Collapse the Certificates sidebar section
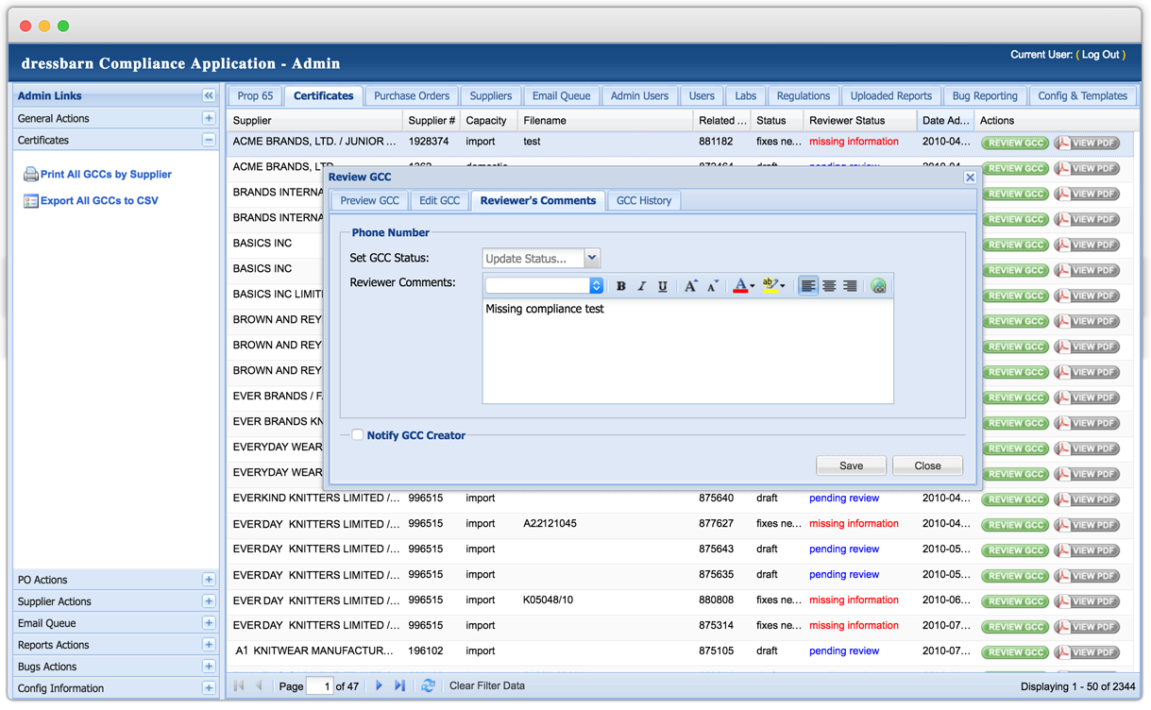Image resolution: width=1151 pixels, height=710 pixels. tap(209, 140)
